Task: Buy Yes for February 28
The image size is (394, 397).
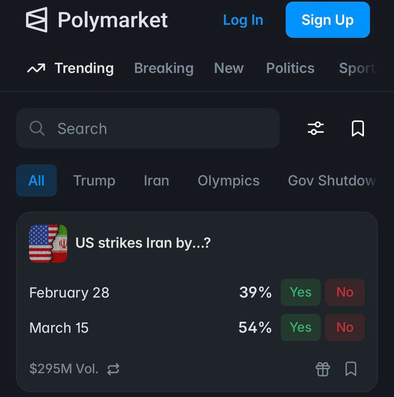Action: [300, 292]
